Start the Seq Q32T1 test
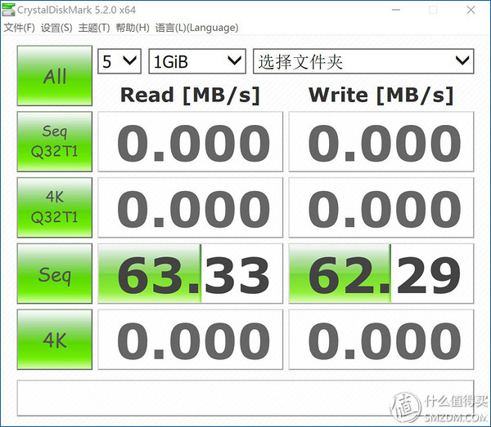 (x=55, y=141)
